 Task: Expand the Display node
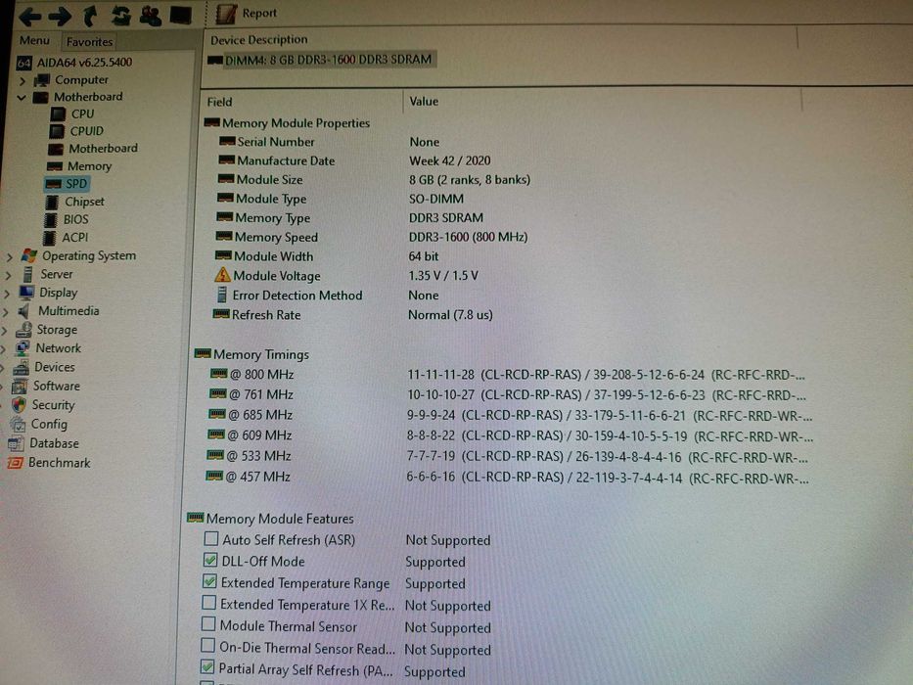coord(7,294)
